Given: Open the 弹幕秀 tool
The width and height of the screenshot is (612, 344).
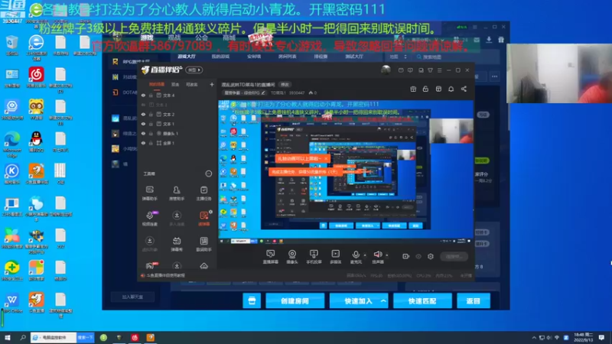Looking at the screenshot, I should pyautogui.click(x=177, y=244).
